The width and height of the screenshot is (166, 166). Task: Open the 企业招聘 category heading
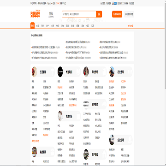tap(121, 140)
